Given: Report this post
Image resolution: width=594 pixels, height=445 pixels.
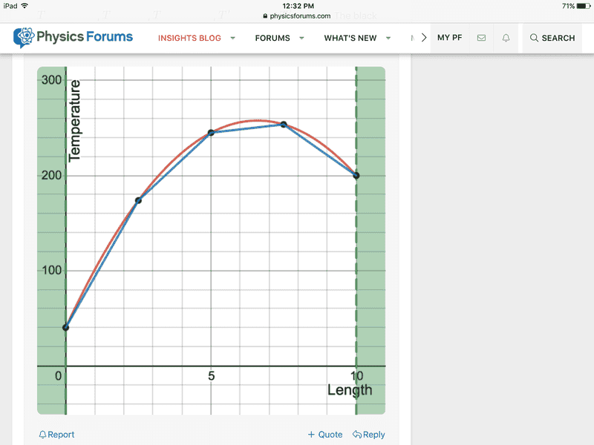Looking at the screenshot, I should (x=57, y=435).
